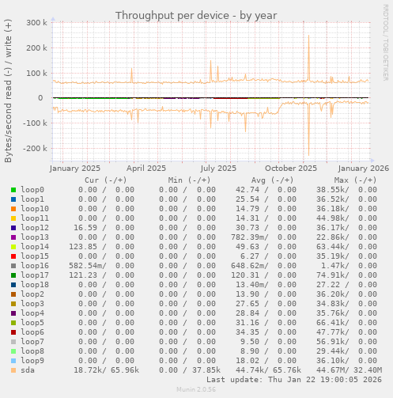This screenshot has width=393, height=398.
Task: Click the Avg (-/+) column header
Action: tap(272, 180)
